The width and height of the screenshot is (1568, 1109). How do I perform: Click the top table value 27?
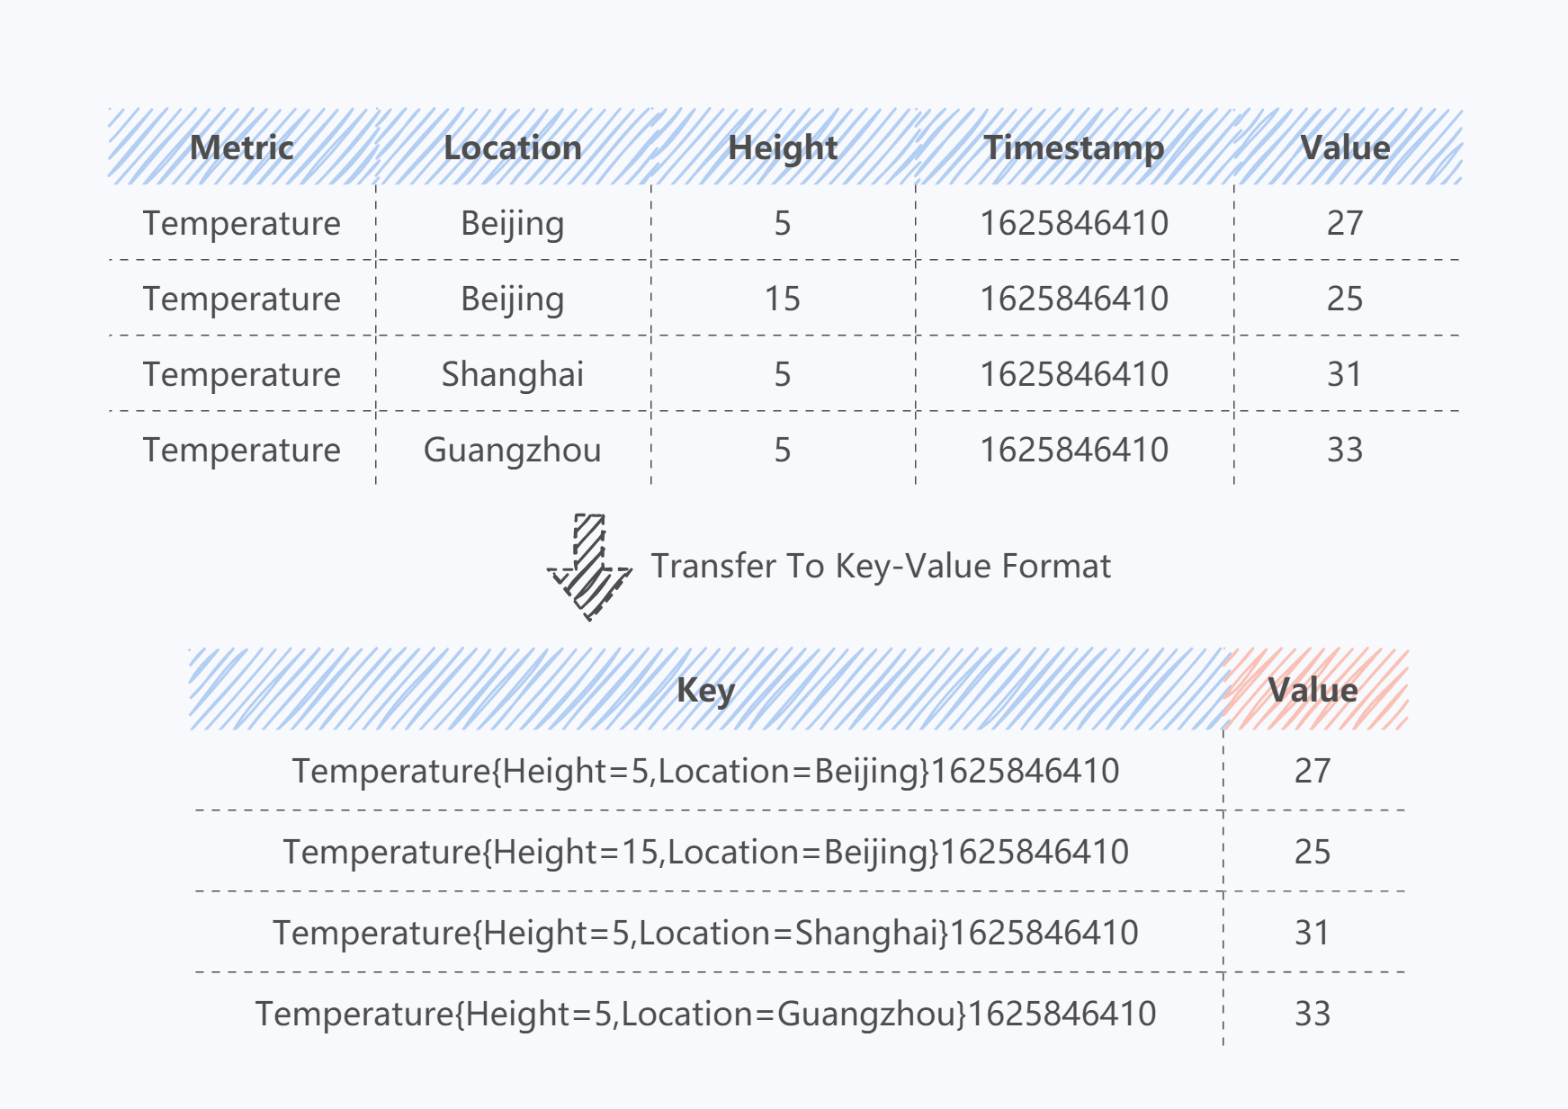click(1345, 223)
